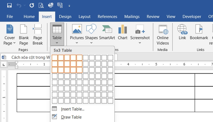
Task: Switch to the Design tab
Action: [65, 17]
